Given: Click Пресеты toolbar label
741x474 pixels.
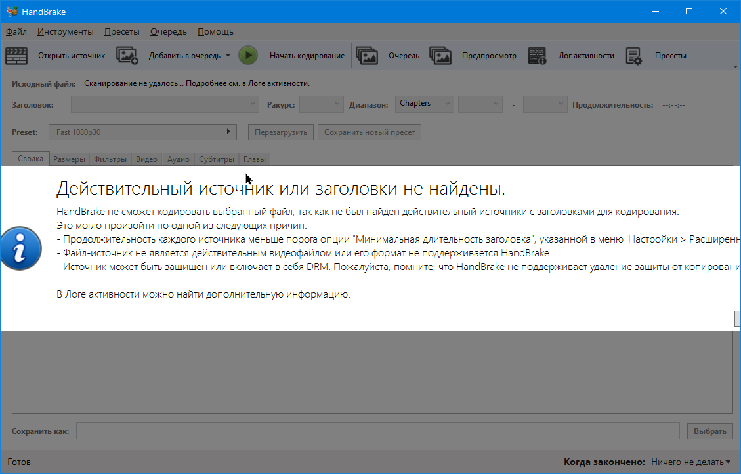Looking at the screenshot, I should (x=671, y=56).
